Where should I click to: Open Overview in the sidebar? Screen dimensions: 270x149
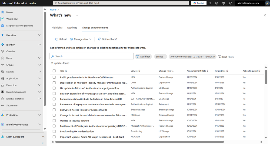11,51
